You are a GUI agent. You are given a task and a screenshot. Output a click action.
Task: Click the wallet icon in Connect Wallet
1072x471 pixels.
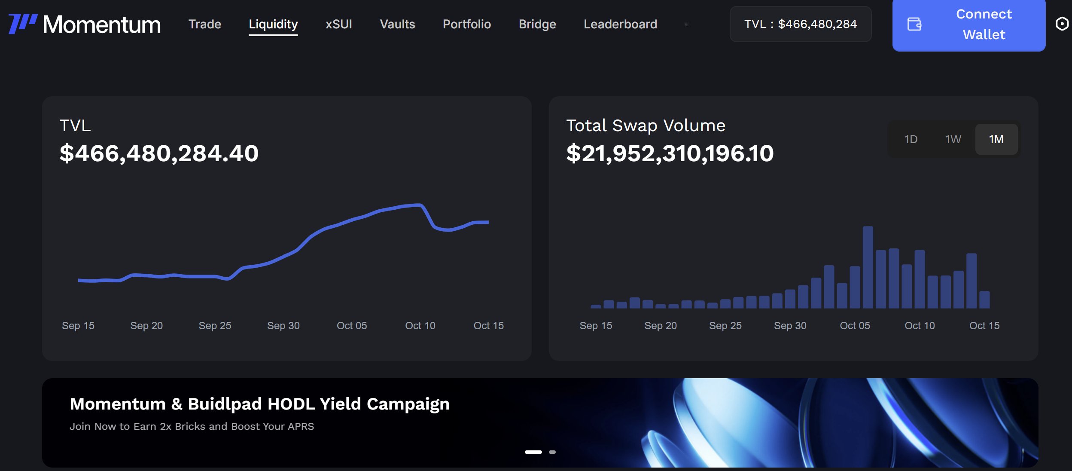point(914,24)
